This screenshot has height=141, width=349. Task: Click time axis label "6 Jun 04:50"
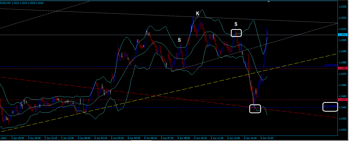[x=134, y=138]
